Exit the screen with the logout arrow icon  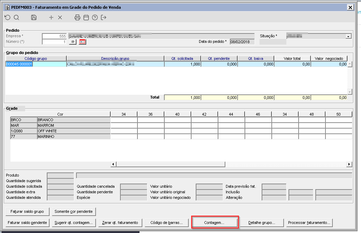[104, 17]
